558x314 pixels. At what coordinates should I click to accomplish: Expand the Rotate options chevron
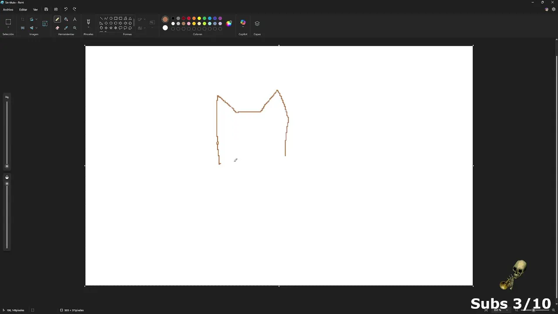tap(36, 19)
